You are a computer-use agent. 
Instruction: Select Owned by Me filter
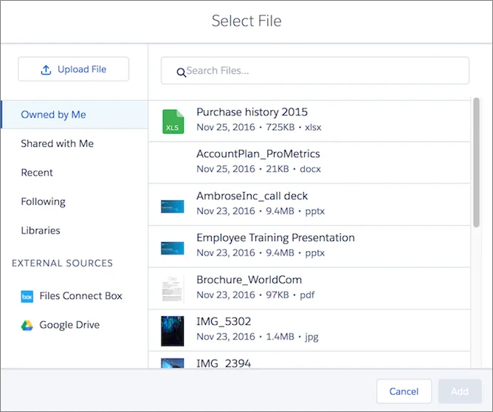pyautogui.click(x=75, y=114)
